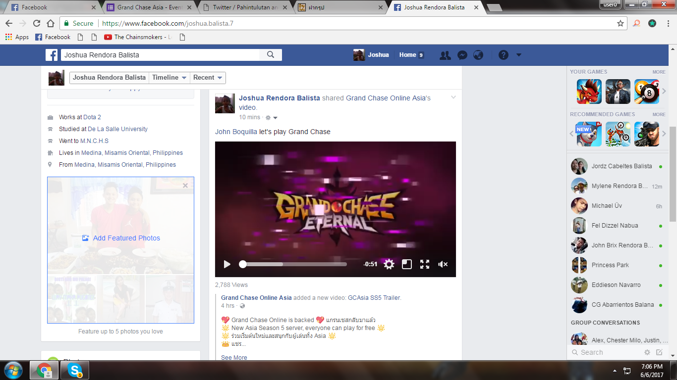Open the Notifications globe icon
677x380 pixels.
(478, 55)
